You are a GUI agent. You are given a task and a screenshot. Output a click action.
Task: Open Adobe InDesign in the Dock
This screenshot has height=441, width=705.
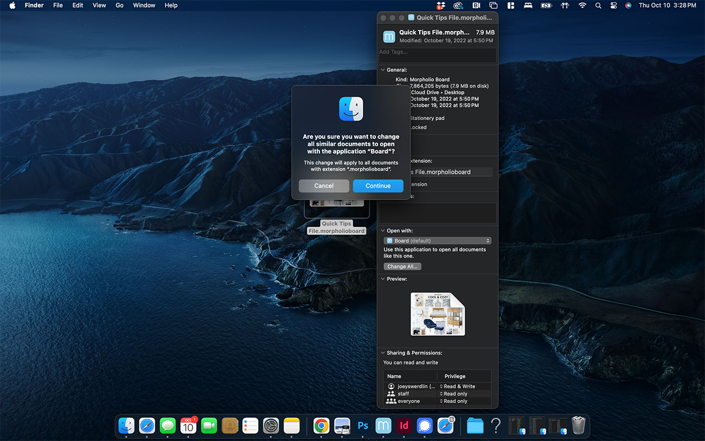(x=403, y=426)
